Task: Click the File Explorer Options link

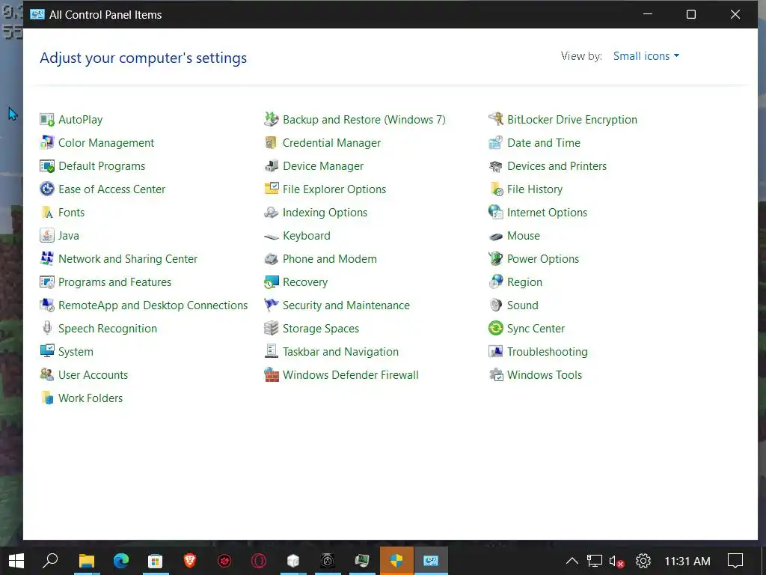Action: [x=334, y=189]
